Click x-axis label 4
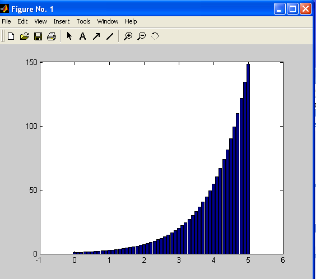The height and width of the screenshot is (279, 316). click(213, 261)
